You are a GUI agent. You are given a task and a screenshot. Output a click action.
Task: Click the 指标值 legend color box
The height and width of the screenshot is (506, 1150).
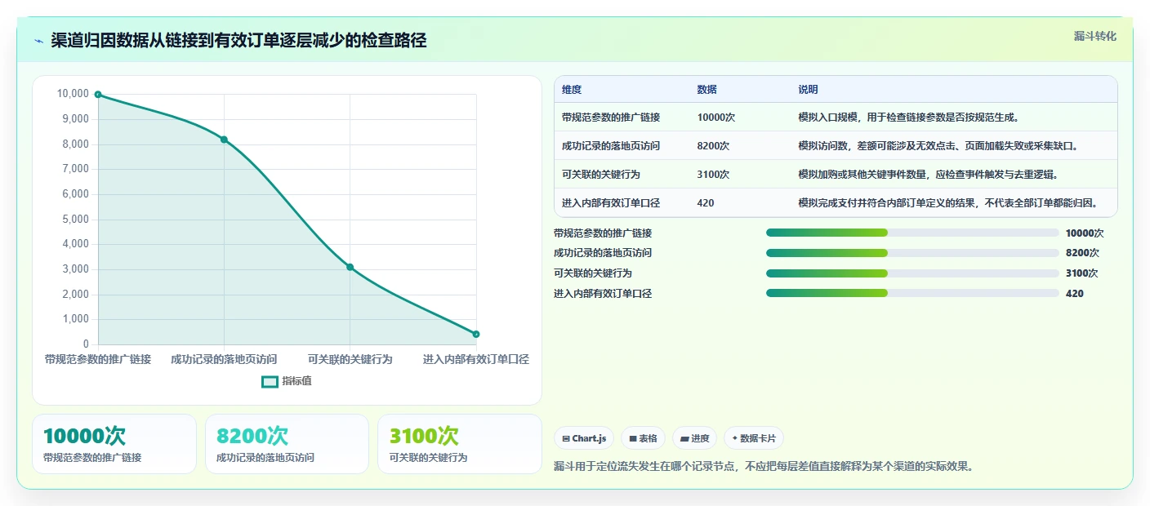[x=270, y=381]
